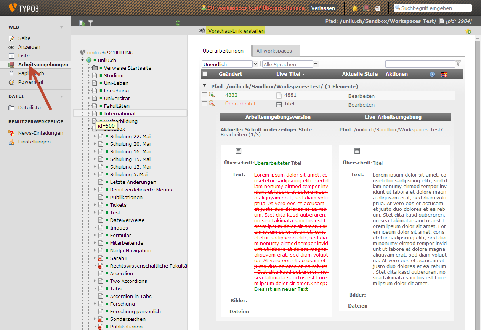This screenshot has width=481, height=330.
Task: Click the Verlassen button
Action: point(323,8)
